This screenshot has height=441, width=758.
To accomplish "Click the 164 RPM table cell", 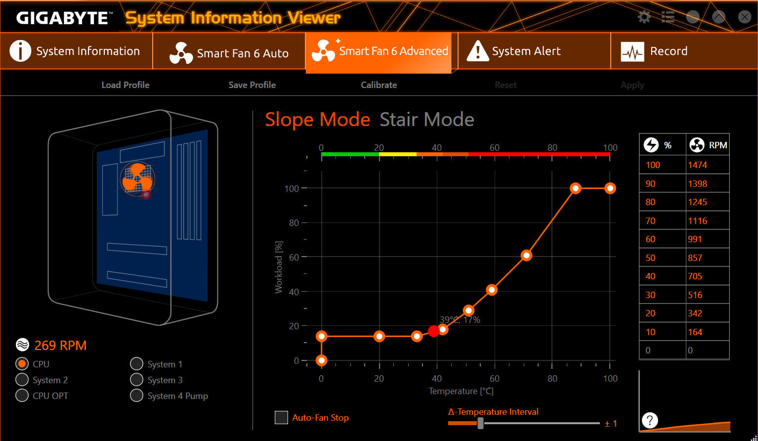I will coord(708,332).
